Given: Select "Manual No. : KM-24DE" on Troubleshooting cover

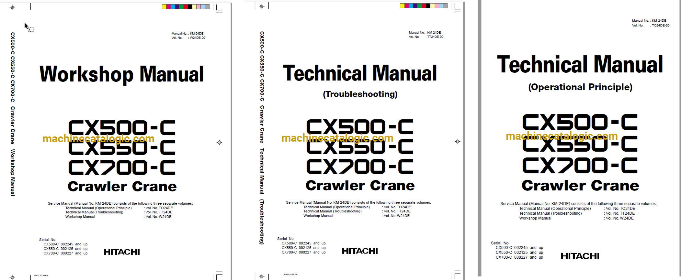Looking at the screenshot, I should point(425,33).
